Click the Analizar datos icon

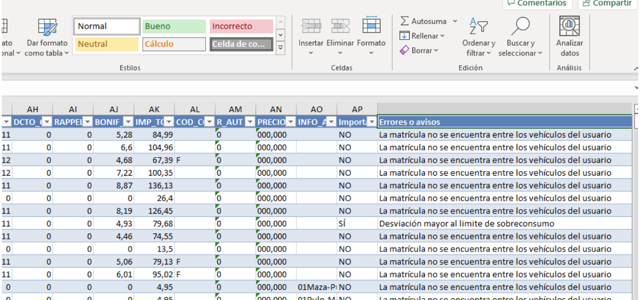click(569, 27)
